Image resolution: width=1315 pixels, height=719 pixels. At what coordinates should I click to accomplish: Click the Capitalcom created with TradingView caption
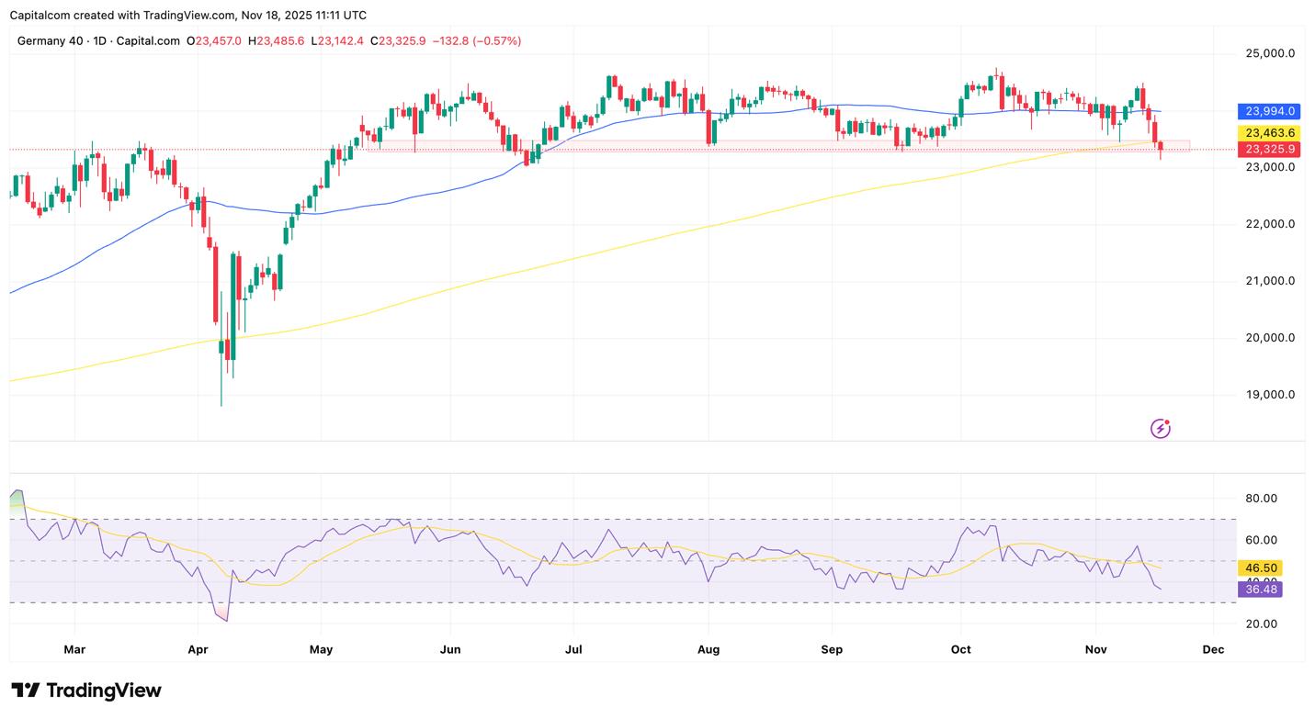tap(187, 16)
